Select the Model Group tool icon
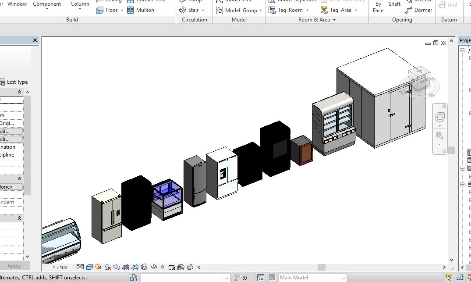The width and height of the screenshot is (471, 282). [x=220, y=10]
